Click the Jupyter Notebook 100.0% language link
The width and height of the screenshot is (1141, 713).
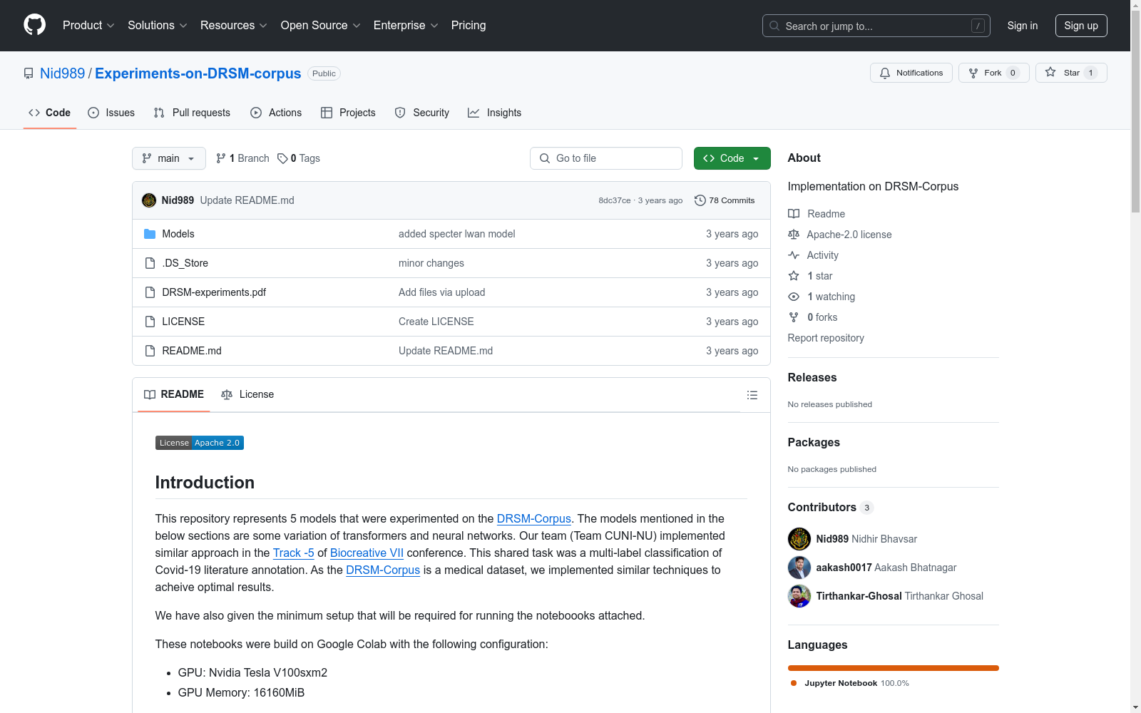[850, 683]
